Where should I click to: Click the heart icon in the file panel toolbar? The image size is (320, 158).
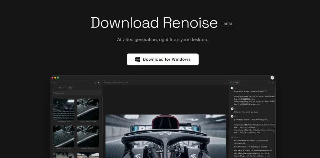click(x=92, y=83)
